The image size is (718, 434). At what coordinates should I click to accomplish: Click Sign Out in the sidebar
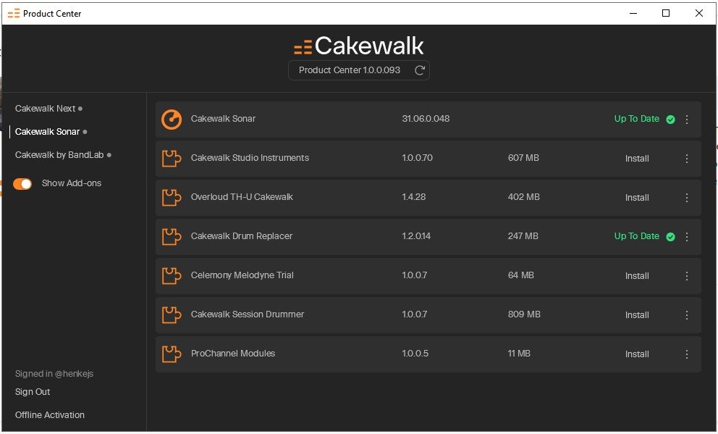[x=33, y=392]
